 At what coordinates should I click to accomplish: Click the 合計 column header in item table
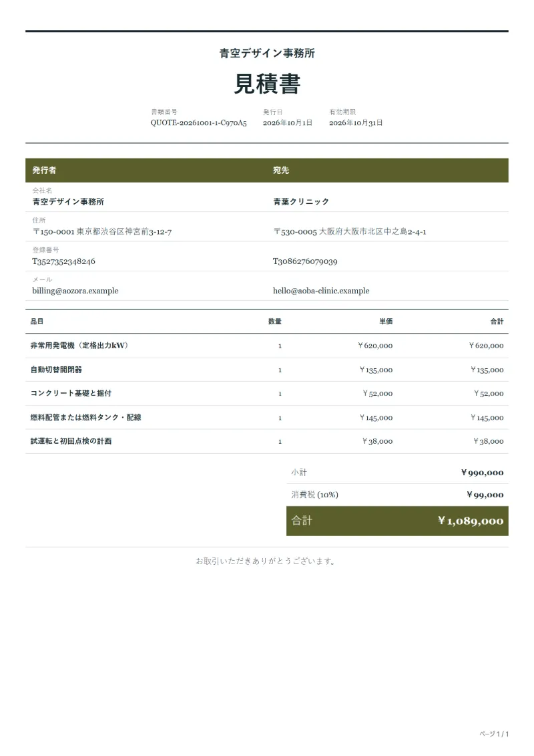click(x=497, y=321)
